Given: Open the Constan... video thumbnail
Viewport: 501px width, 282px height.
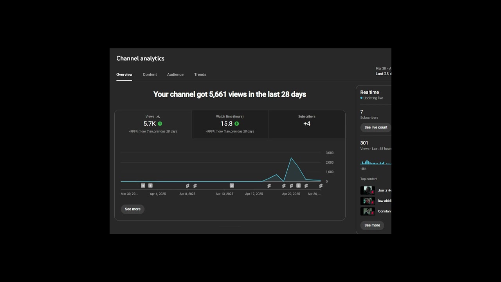Looking at the screenshot, I should pos(368,211).
